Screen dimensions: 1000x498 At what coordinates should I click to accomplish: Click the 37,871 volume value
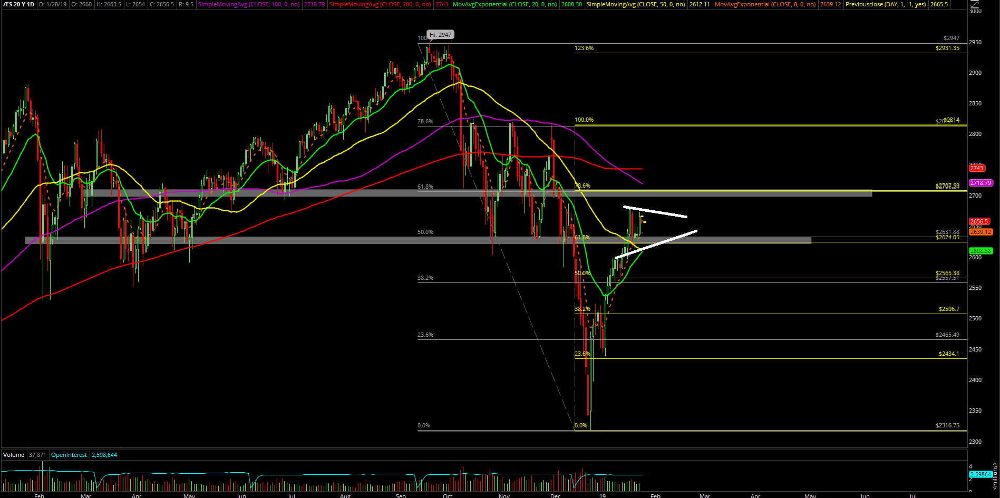pyautogui.click(x=37, y=455)
